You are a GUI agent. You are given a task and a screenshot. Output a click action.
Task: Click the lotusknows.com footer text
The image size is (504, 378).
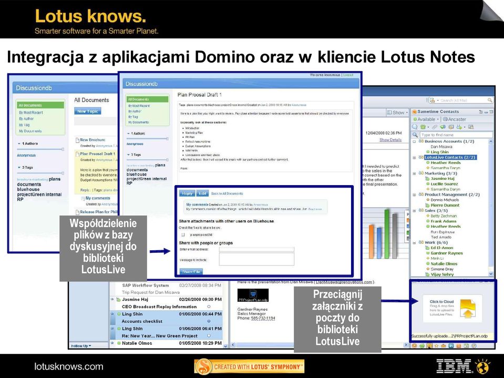(69, 366)
